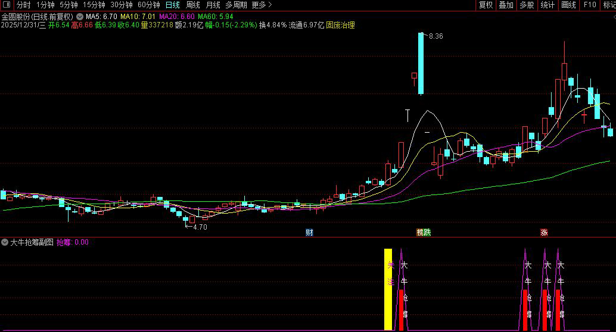616x332 pixels.
Task: Expand 大牛抢筹副图 indicator dropdown arrow
Action: [5, 242]
